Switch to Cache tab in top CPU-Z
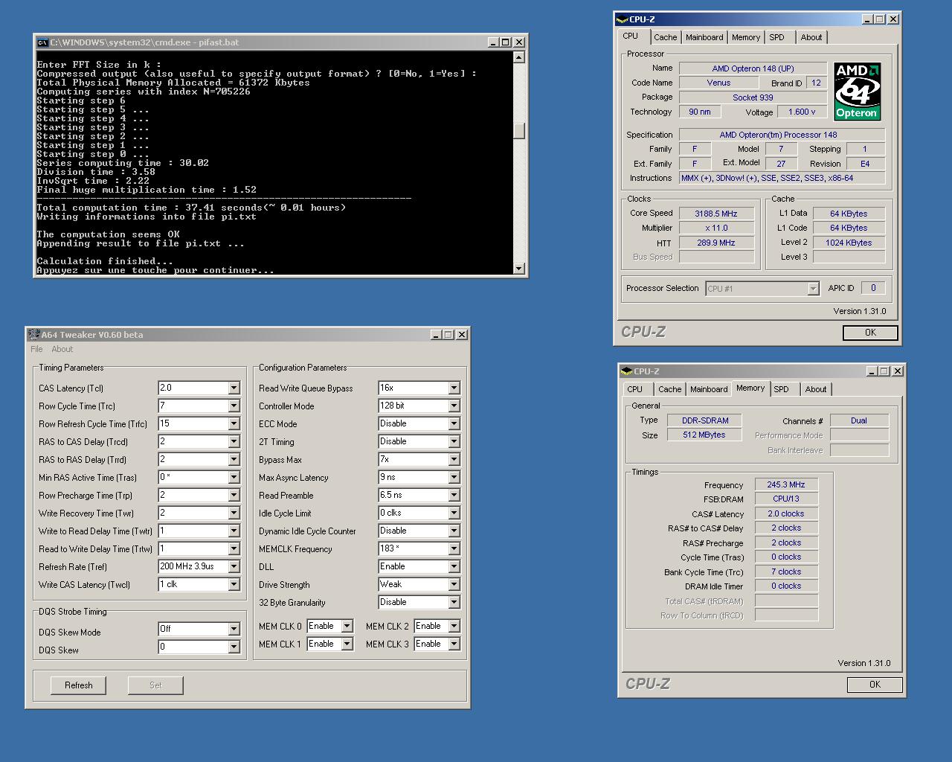The width and height of the screenshot is (952, 762). 666,37
